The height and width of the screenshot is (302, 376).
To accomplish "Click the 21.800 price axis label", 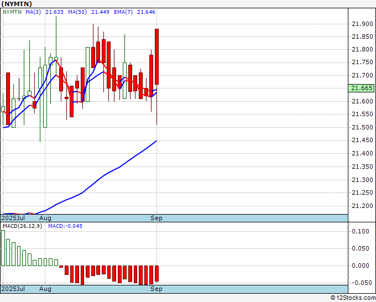I will [362, 49].
